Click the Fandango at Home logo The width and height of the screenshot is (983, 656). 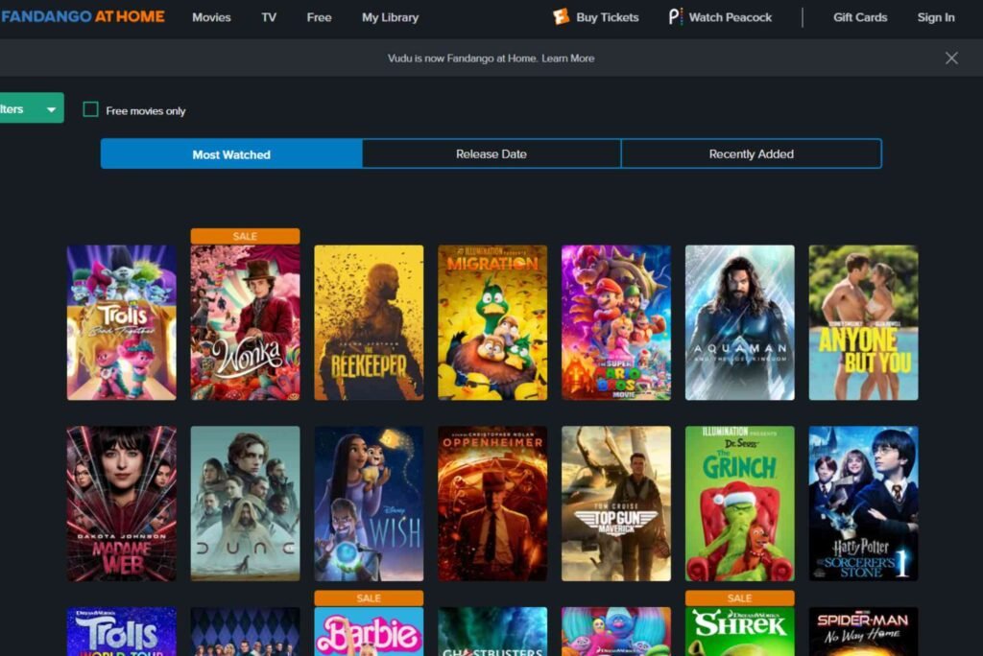click(x=82, y=16)
